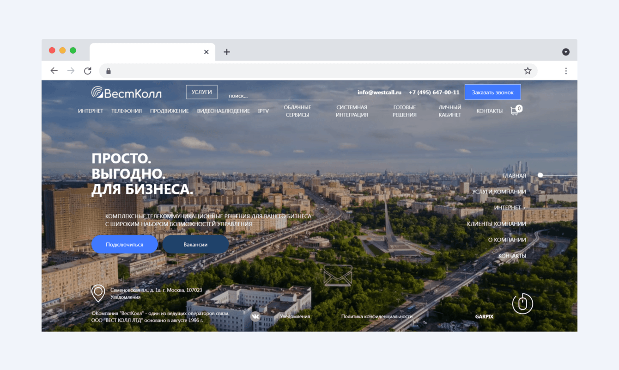This screenshot has height=370, width=619.
Task: Click the envelope icon above the footer
Action: [x=338, y=275]
